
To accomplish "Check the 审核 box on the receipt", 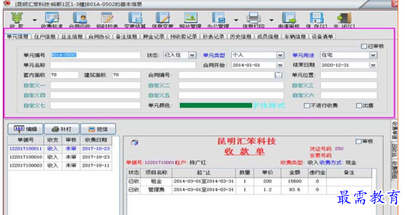I will click(x=358, y=141).
